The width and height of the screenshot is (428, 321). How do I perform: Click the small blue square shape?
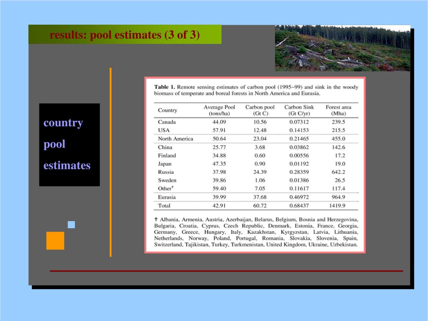coord(71,224)
